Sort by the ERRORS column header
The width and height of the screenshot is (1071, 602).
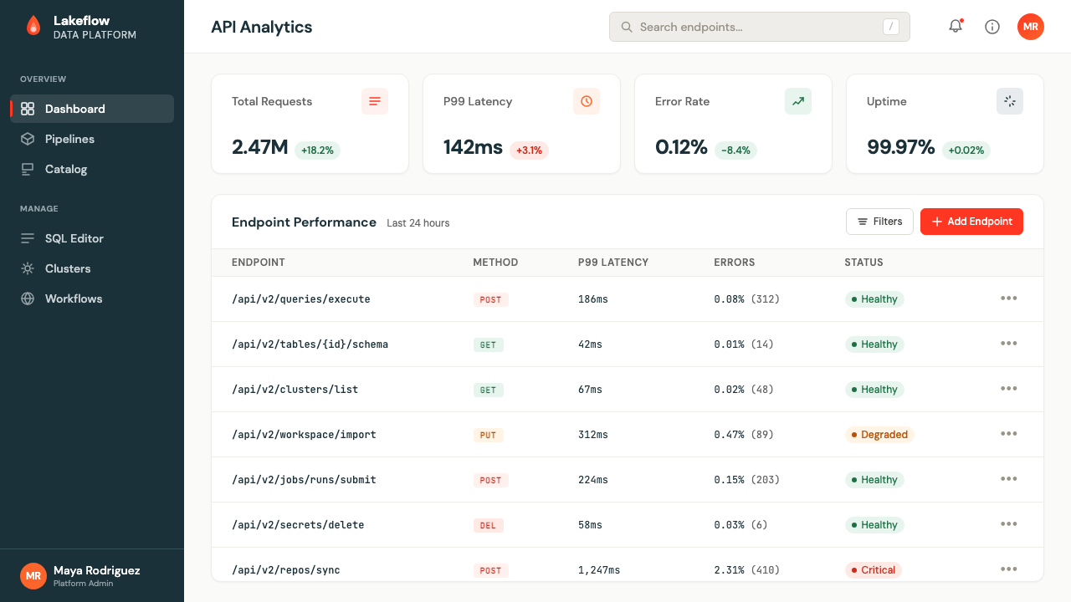point(735,263)
